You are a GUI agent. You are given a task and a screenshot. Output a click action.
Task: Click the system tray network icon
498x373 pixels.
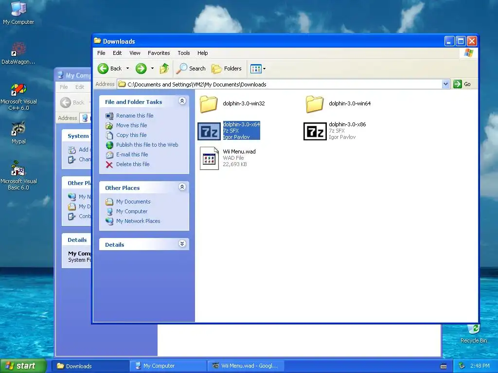pyautogui.click(x=462, y=366)
